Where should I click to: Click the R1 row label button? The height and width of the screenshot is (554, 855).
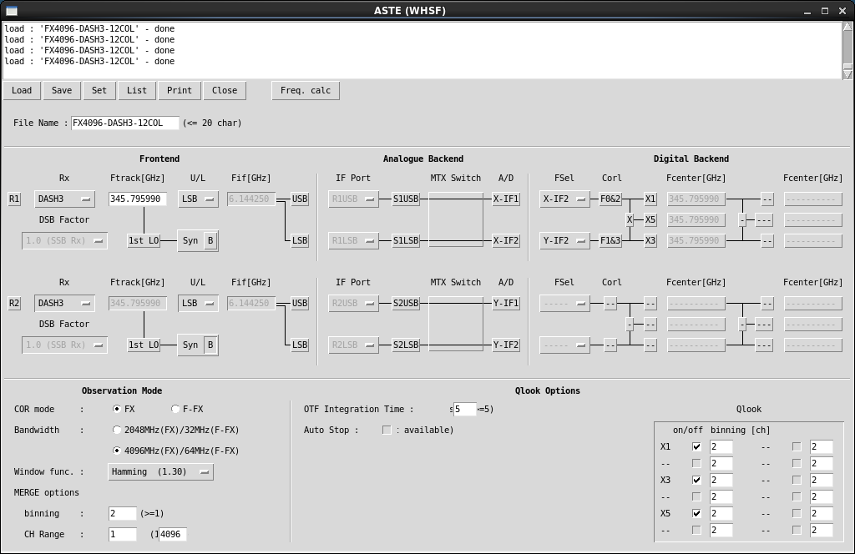14,199
